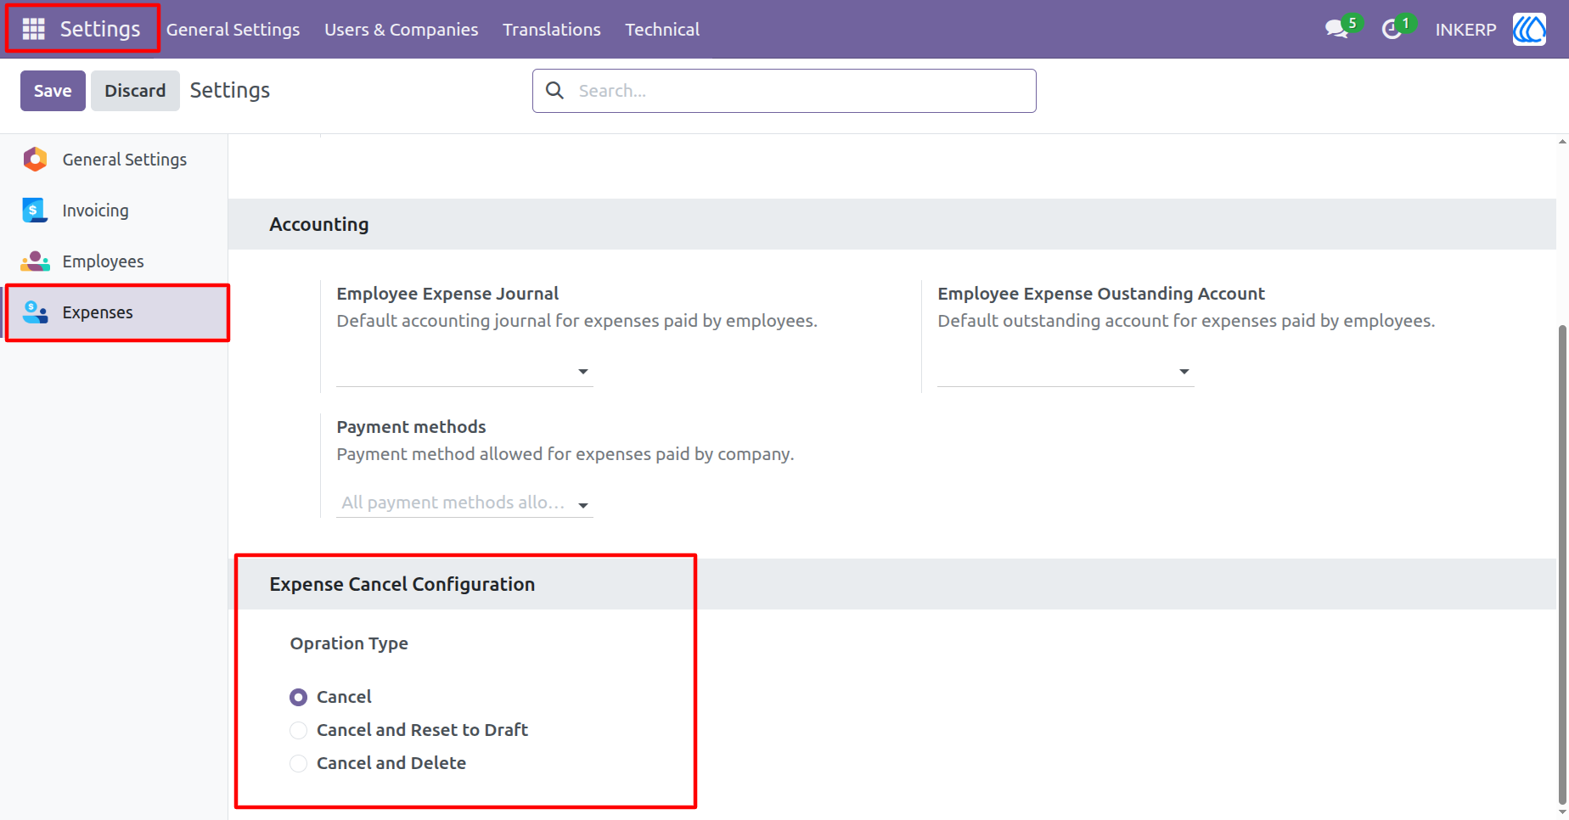Click the General Settings hexagon icon

point(35,159)
